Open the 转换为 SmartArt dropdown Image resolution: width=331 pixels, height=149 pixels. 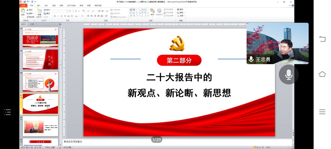click(x=119, y=17)
